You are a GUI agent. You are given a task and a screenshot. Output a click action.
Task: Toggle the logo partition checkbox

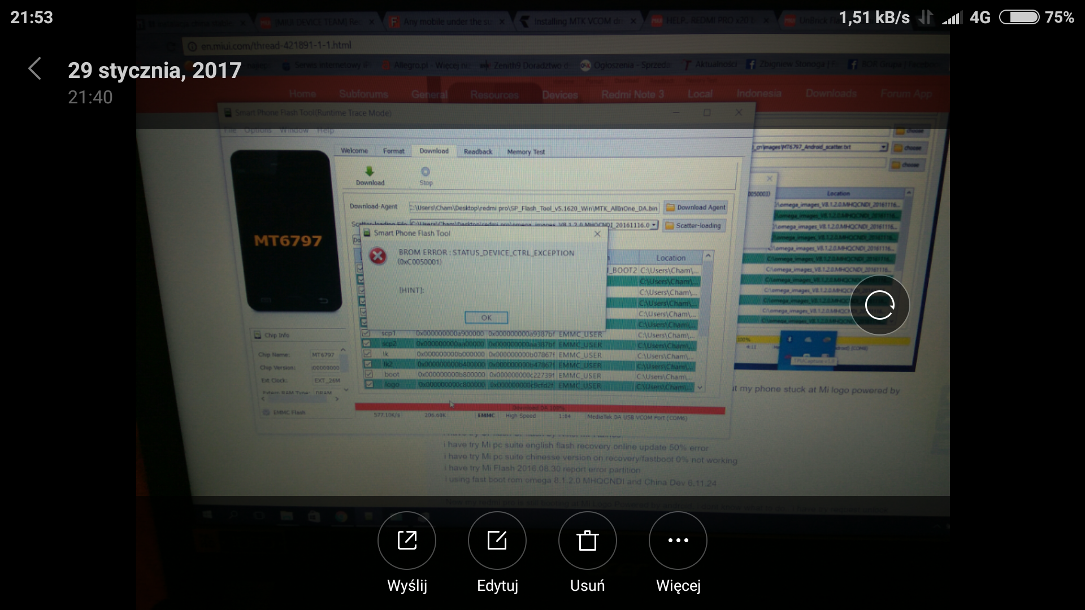pos(369,385)
